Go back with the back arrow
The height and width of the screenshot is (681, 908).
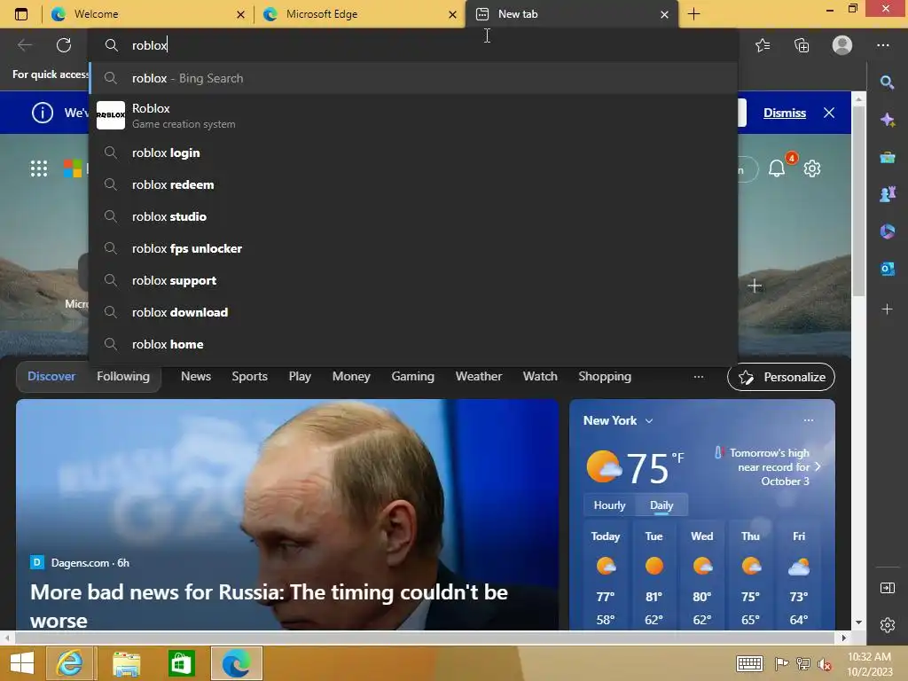(x=24, y=45)
